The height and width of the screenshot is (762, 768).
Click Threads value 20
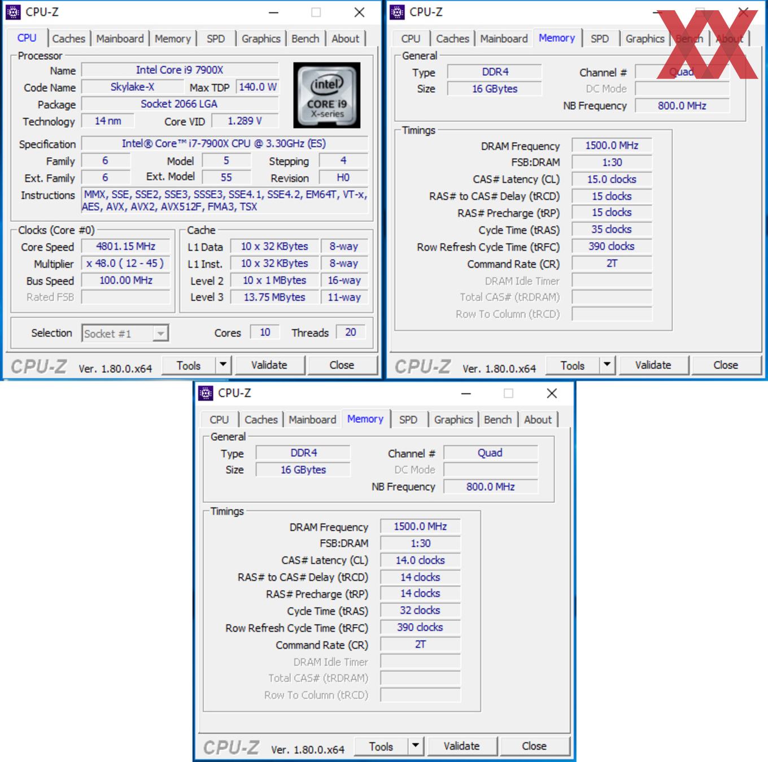pos(351,332)
